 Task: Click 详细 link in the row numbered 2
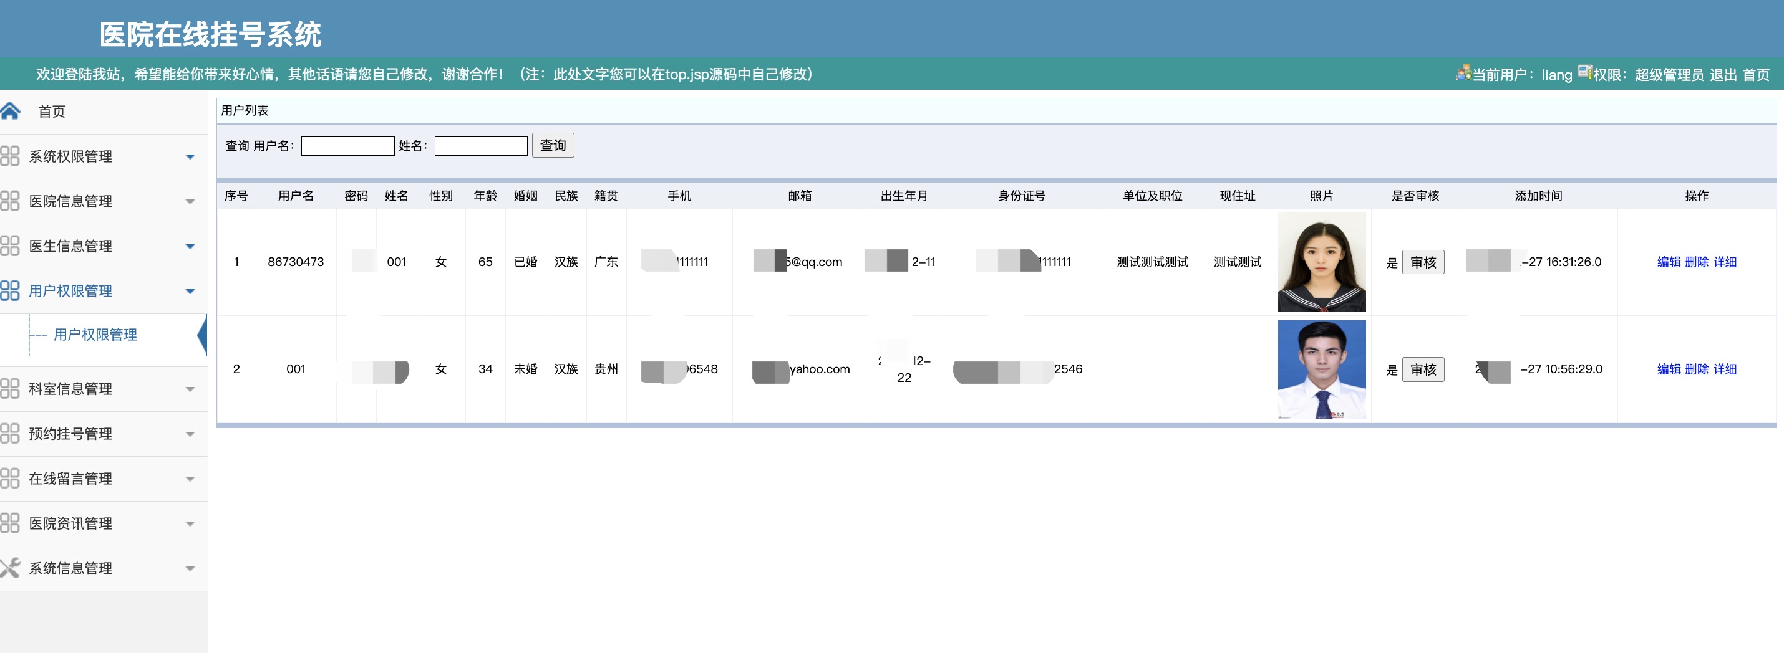[x=1725, y=369]
